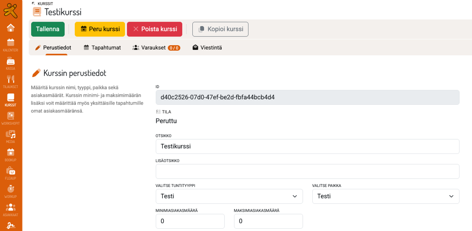Click the Peruttu status text
Screen dimensions: 472x231
click(x=166, y=121)
